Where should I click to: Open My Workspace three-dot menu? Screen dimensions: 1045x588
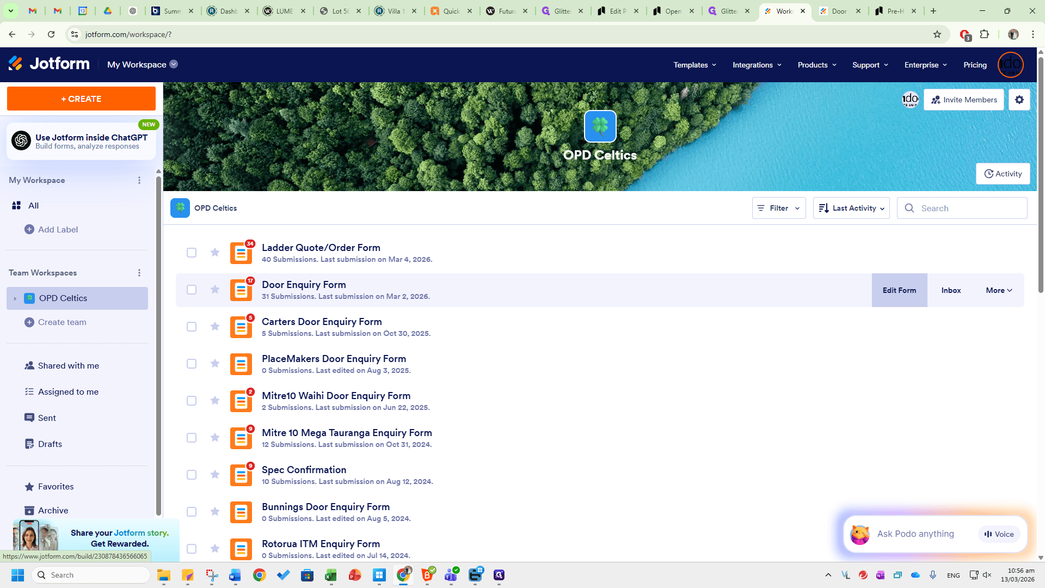point(139,180)
